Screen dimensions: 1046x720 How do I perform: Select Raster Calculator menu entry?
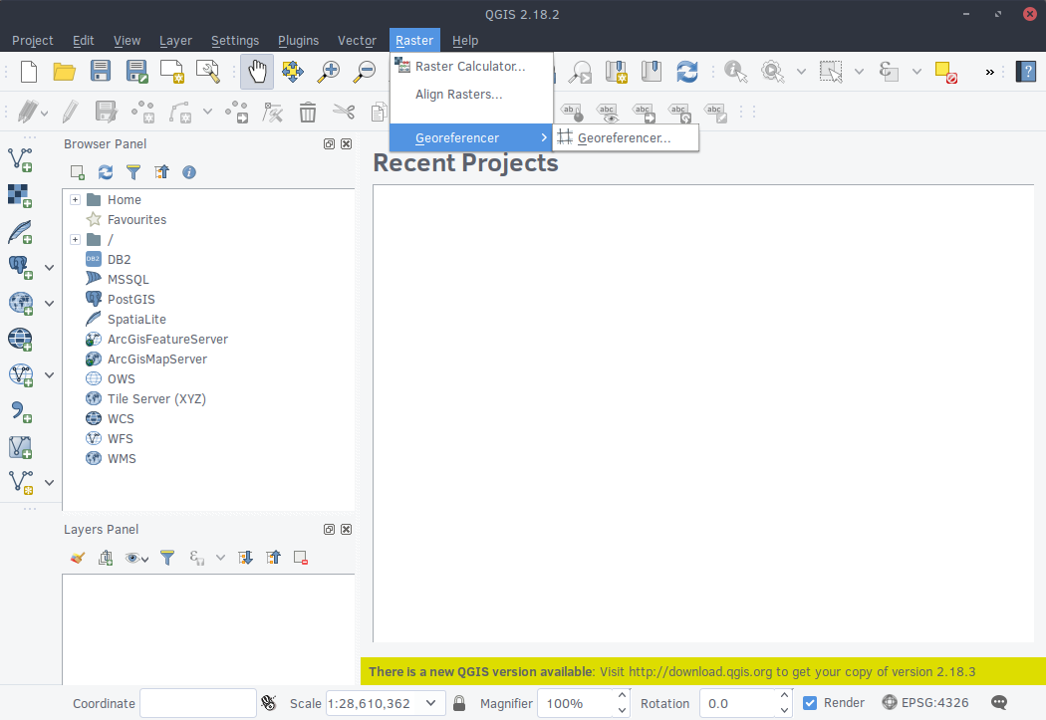(471, 67)
